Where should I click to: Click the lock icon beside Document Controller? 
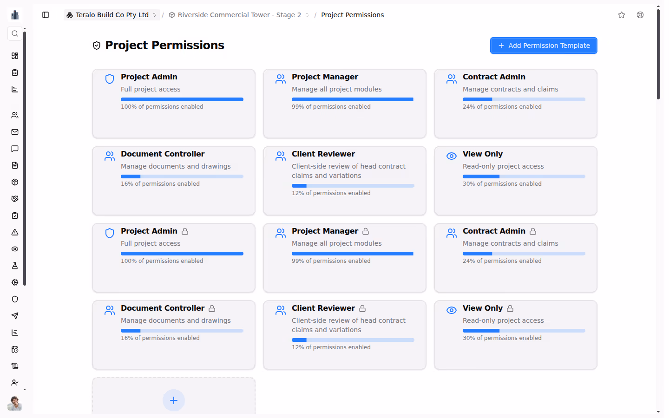212,308
